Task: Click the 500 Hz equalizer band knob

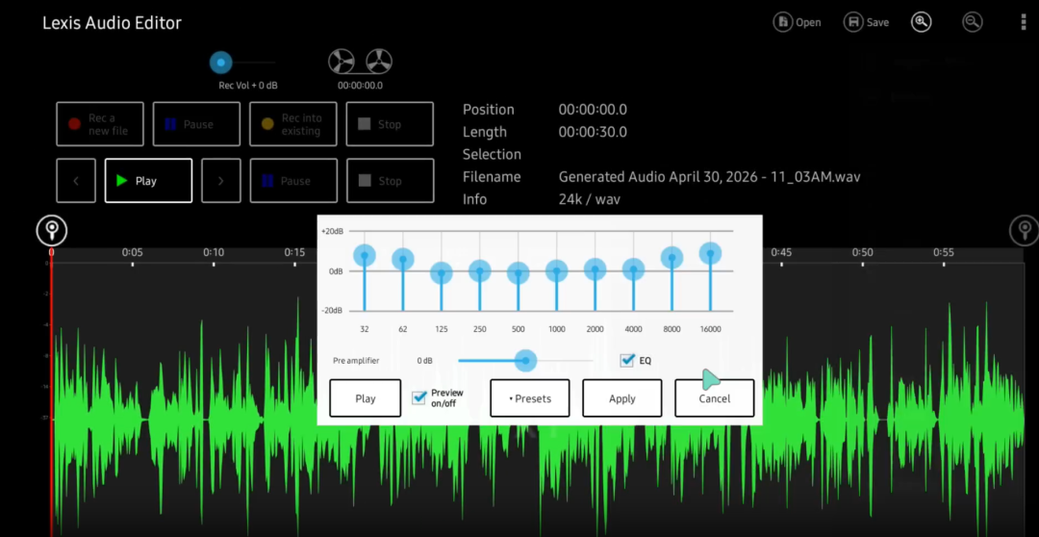Action: (519, 272)
